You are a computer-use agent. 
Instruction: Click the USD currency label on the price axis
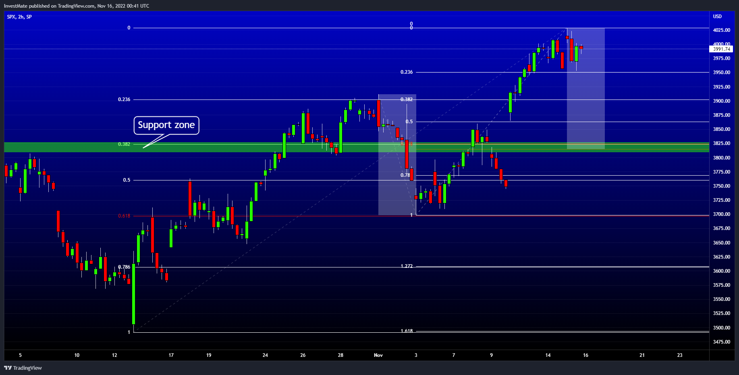717,17
